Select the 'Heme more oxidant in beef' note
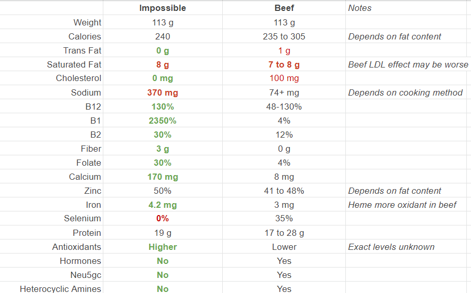471x293 pixels. tap(402, 205)
